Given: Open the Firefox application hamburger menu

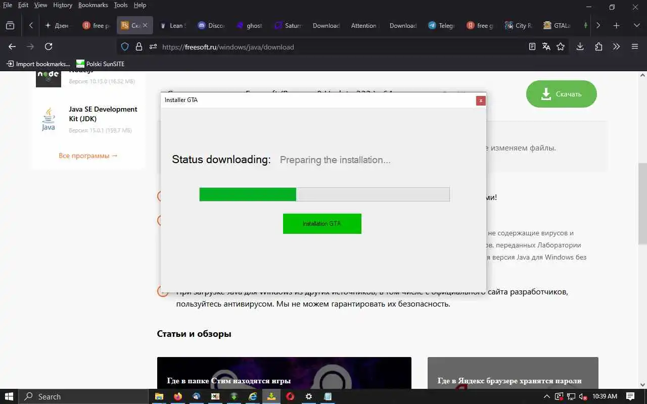Looking at the screenshot, I should pyautogui.click(x=635, y=46).
